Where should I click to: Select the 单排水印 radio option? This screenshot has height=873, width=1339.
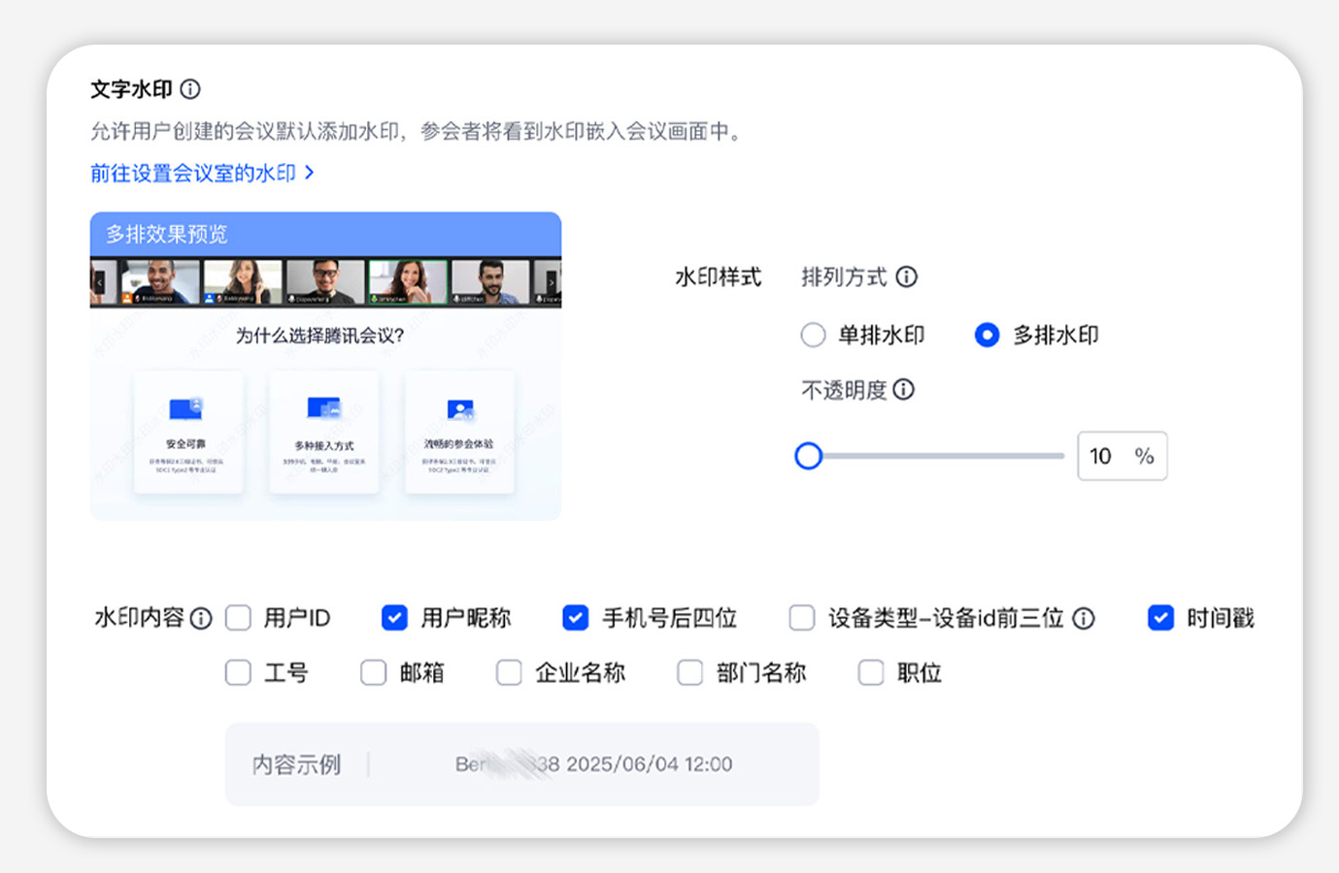813,336
